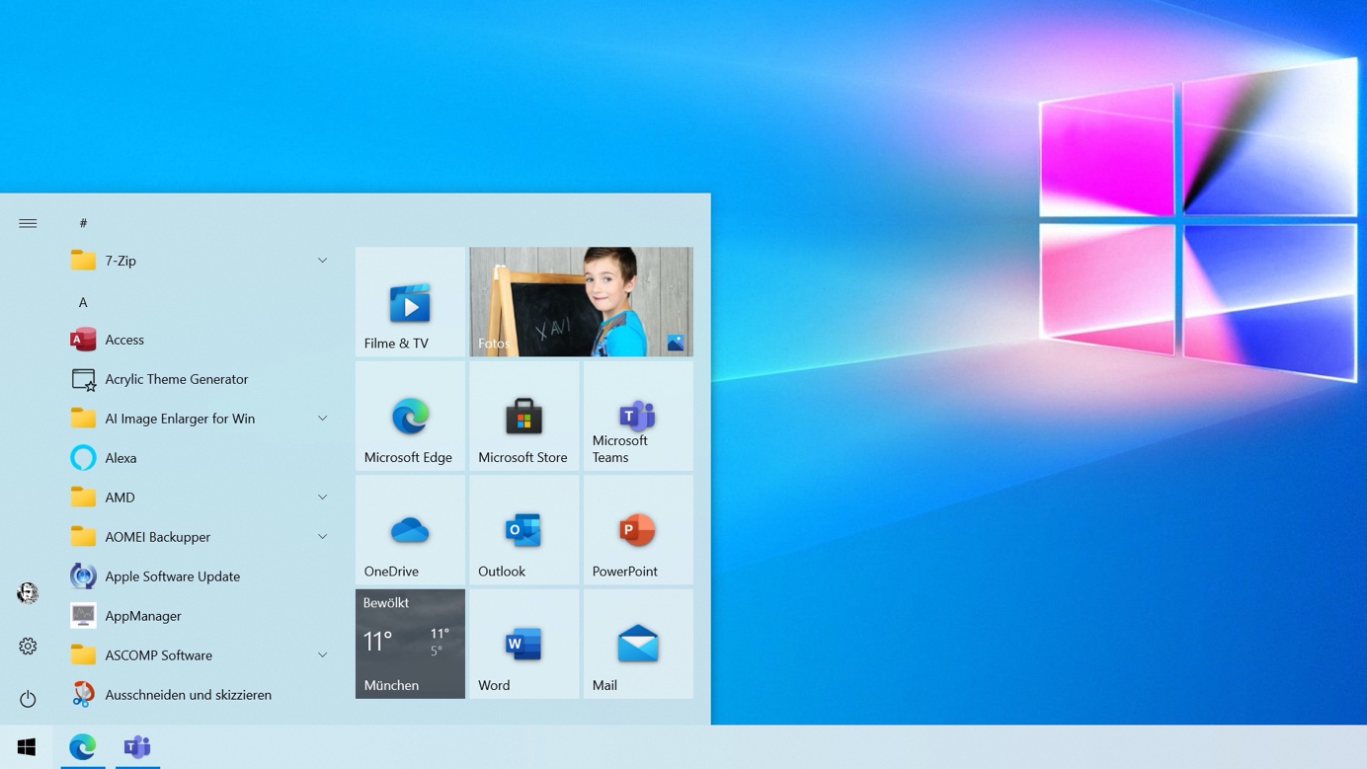Click the Windows Start button
Image resolution: width=1367 pixels, height=769 pixels.
coord(27,747)
